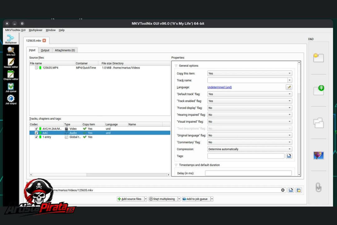Select the 125635.MP4 source file row

(x=100, y=67)
